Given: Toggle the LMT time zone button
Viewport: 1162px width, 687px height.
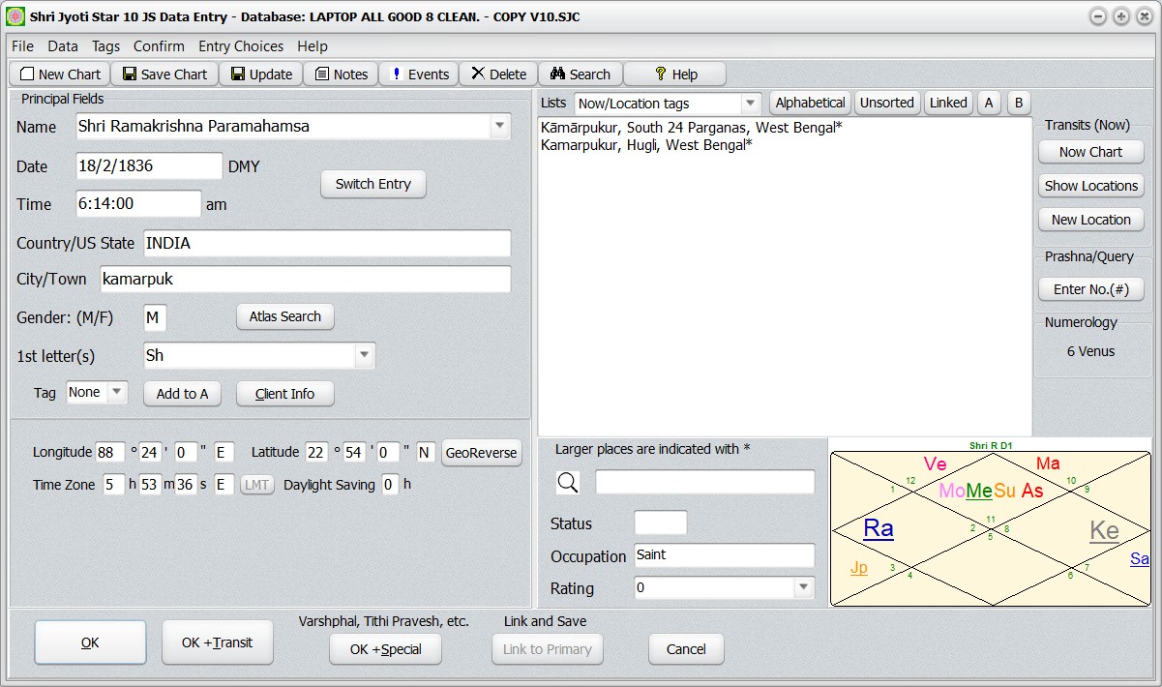Looking at the screenshot, I should (x=256, y=485).
